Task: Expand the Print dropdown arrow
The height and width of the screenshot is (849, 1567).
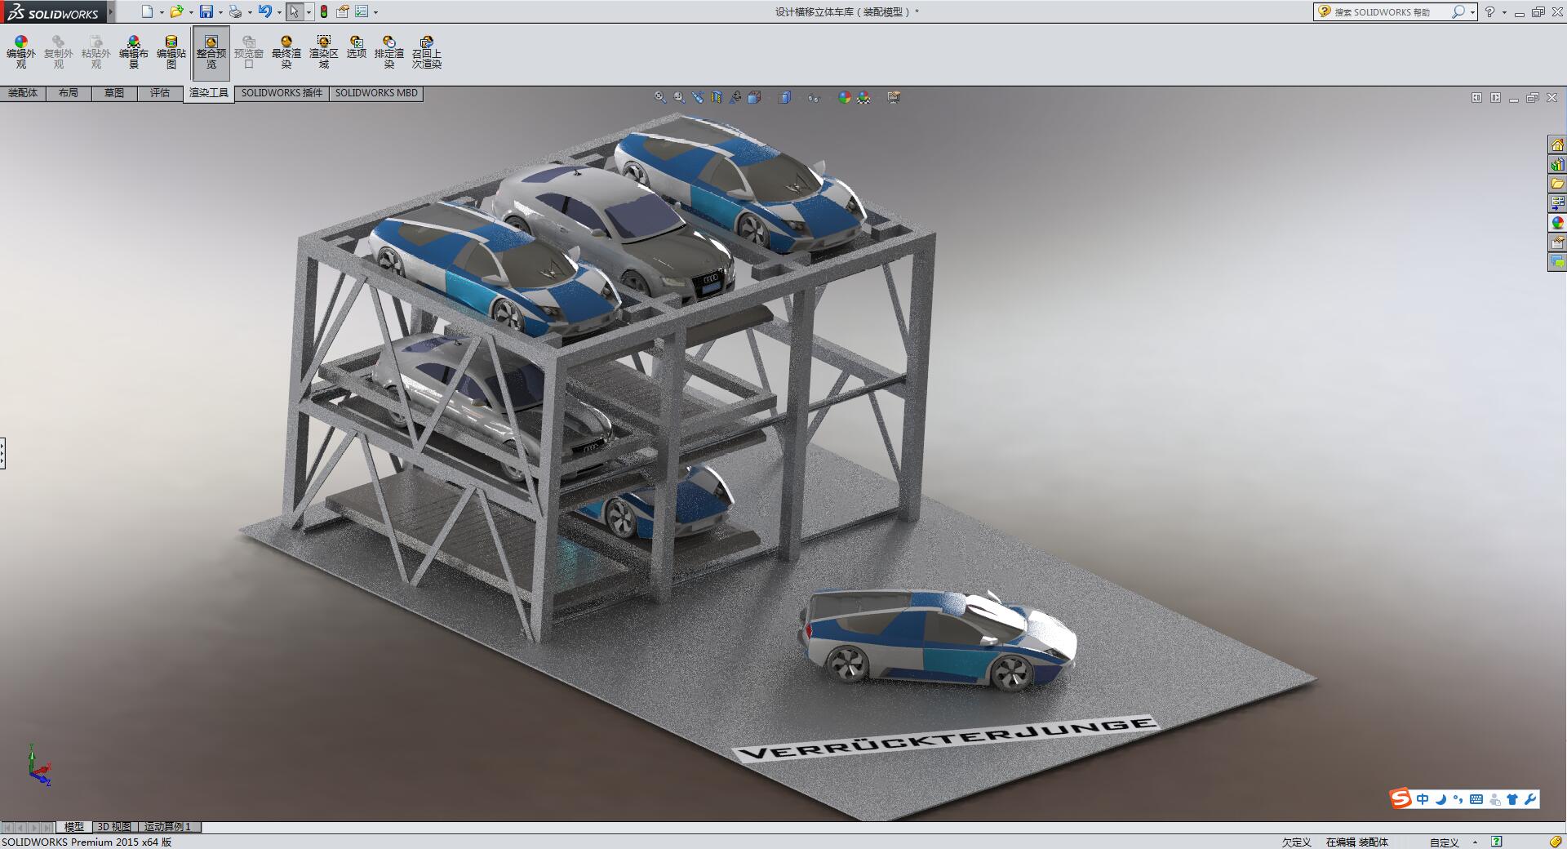Action: tap(250, 12)
